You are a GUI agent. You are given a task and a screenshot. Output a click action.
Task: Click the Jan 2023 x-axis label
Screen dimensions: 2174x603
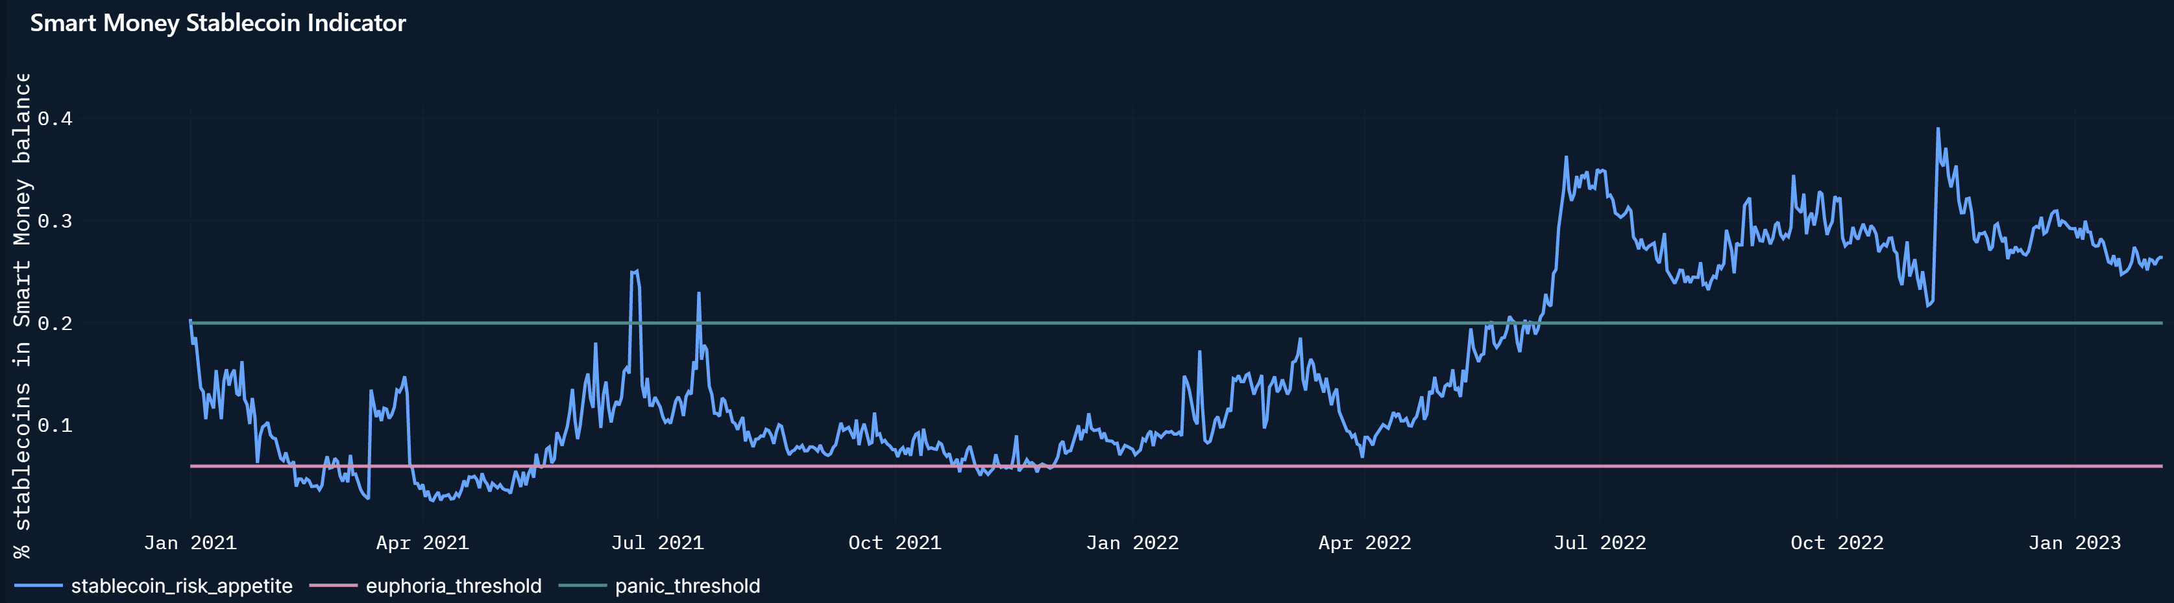[2075, 542]
